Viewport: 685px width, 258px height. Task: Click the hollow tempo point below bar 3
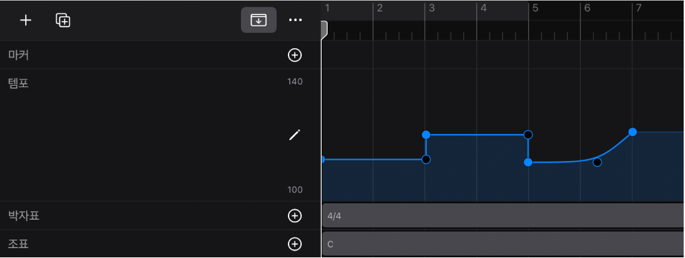coord(426,160)
